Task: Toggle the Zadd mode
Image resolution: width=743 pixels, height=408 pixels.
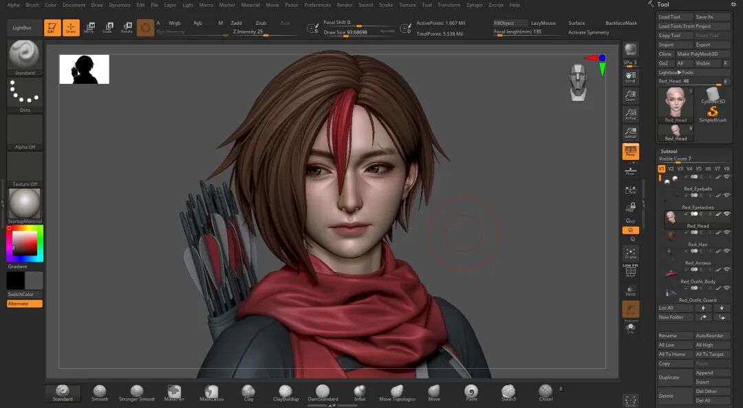Action: pyautogui.click(x=236, y=23)
